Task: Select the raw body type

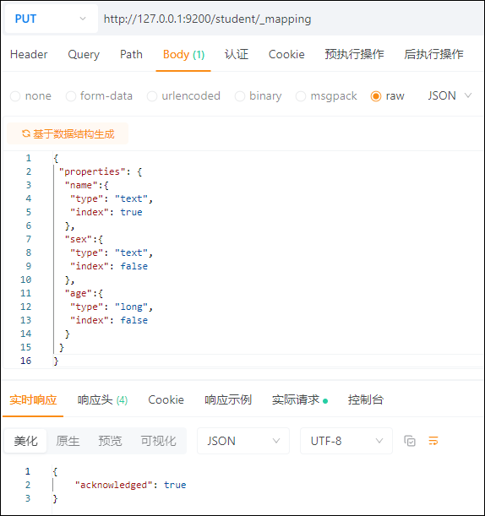Action: tap(387, 96)
